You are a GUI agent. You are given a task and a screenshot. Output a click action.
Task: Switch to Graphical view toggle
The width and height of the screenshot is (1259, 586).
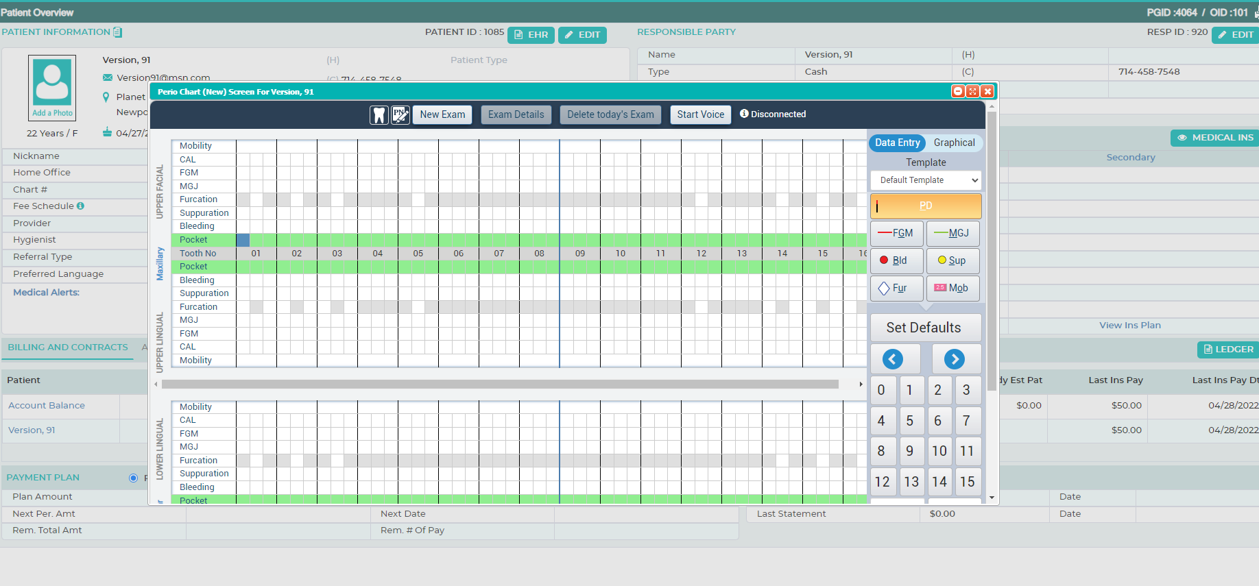tap(954, 143)
